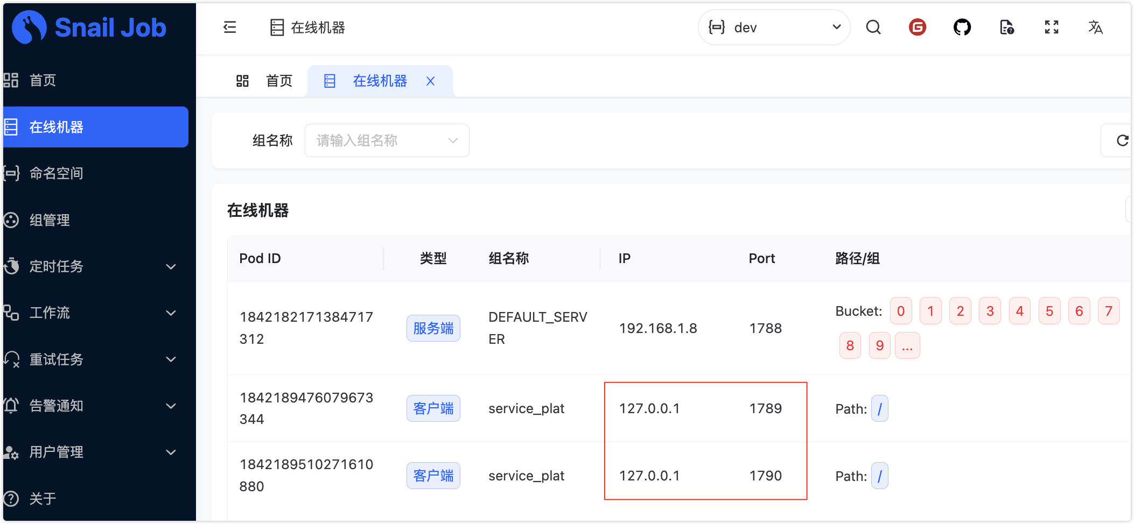
Task: Click the Bucket ellipsis tag to show more
Action: (x=907, y=346)
